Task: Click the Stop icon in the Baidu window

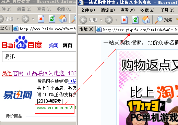Action: [41, 19]
